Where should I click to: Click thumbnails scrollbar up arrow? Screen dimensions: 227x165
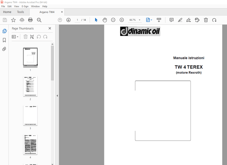(x=52, y=44)
